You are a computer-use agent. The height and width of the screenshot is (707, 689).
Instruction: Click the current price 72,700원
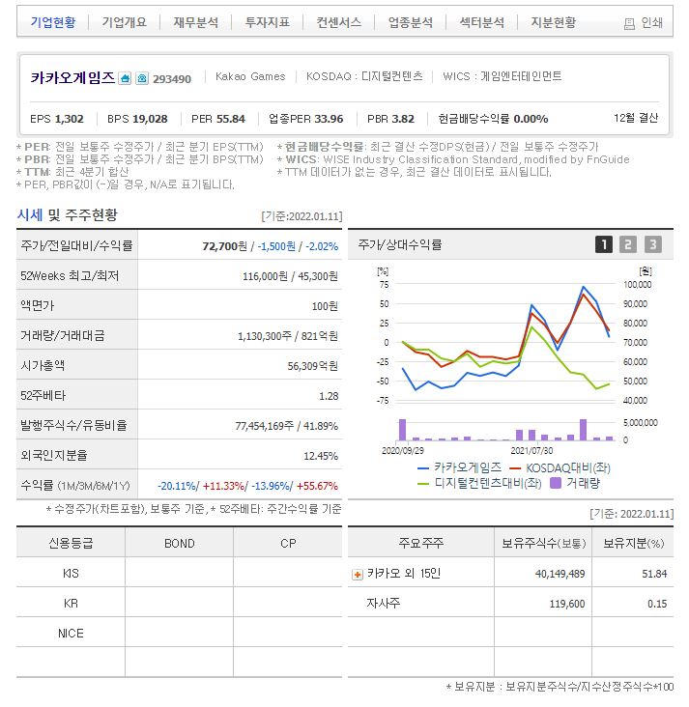coord(225,246)
